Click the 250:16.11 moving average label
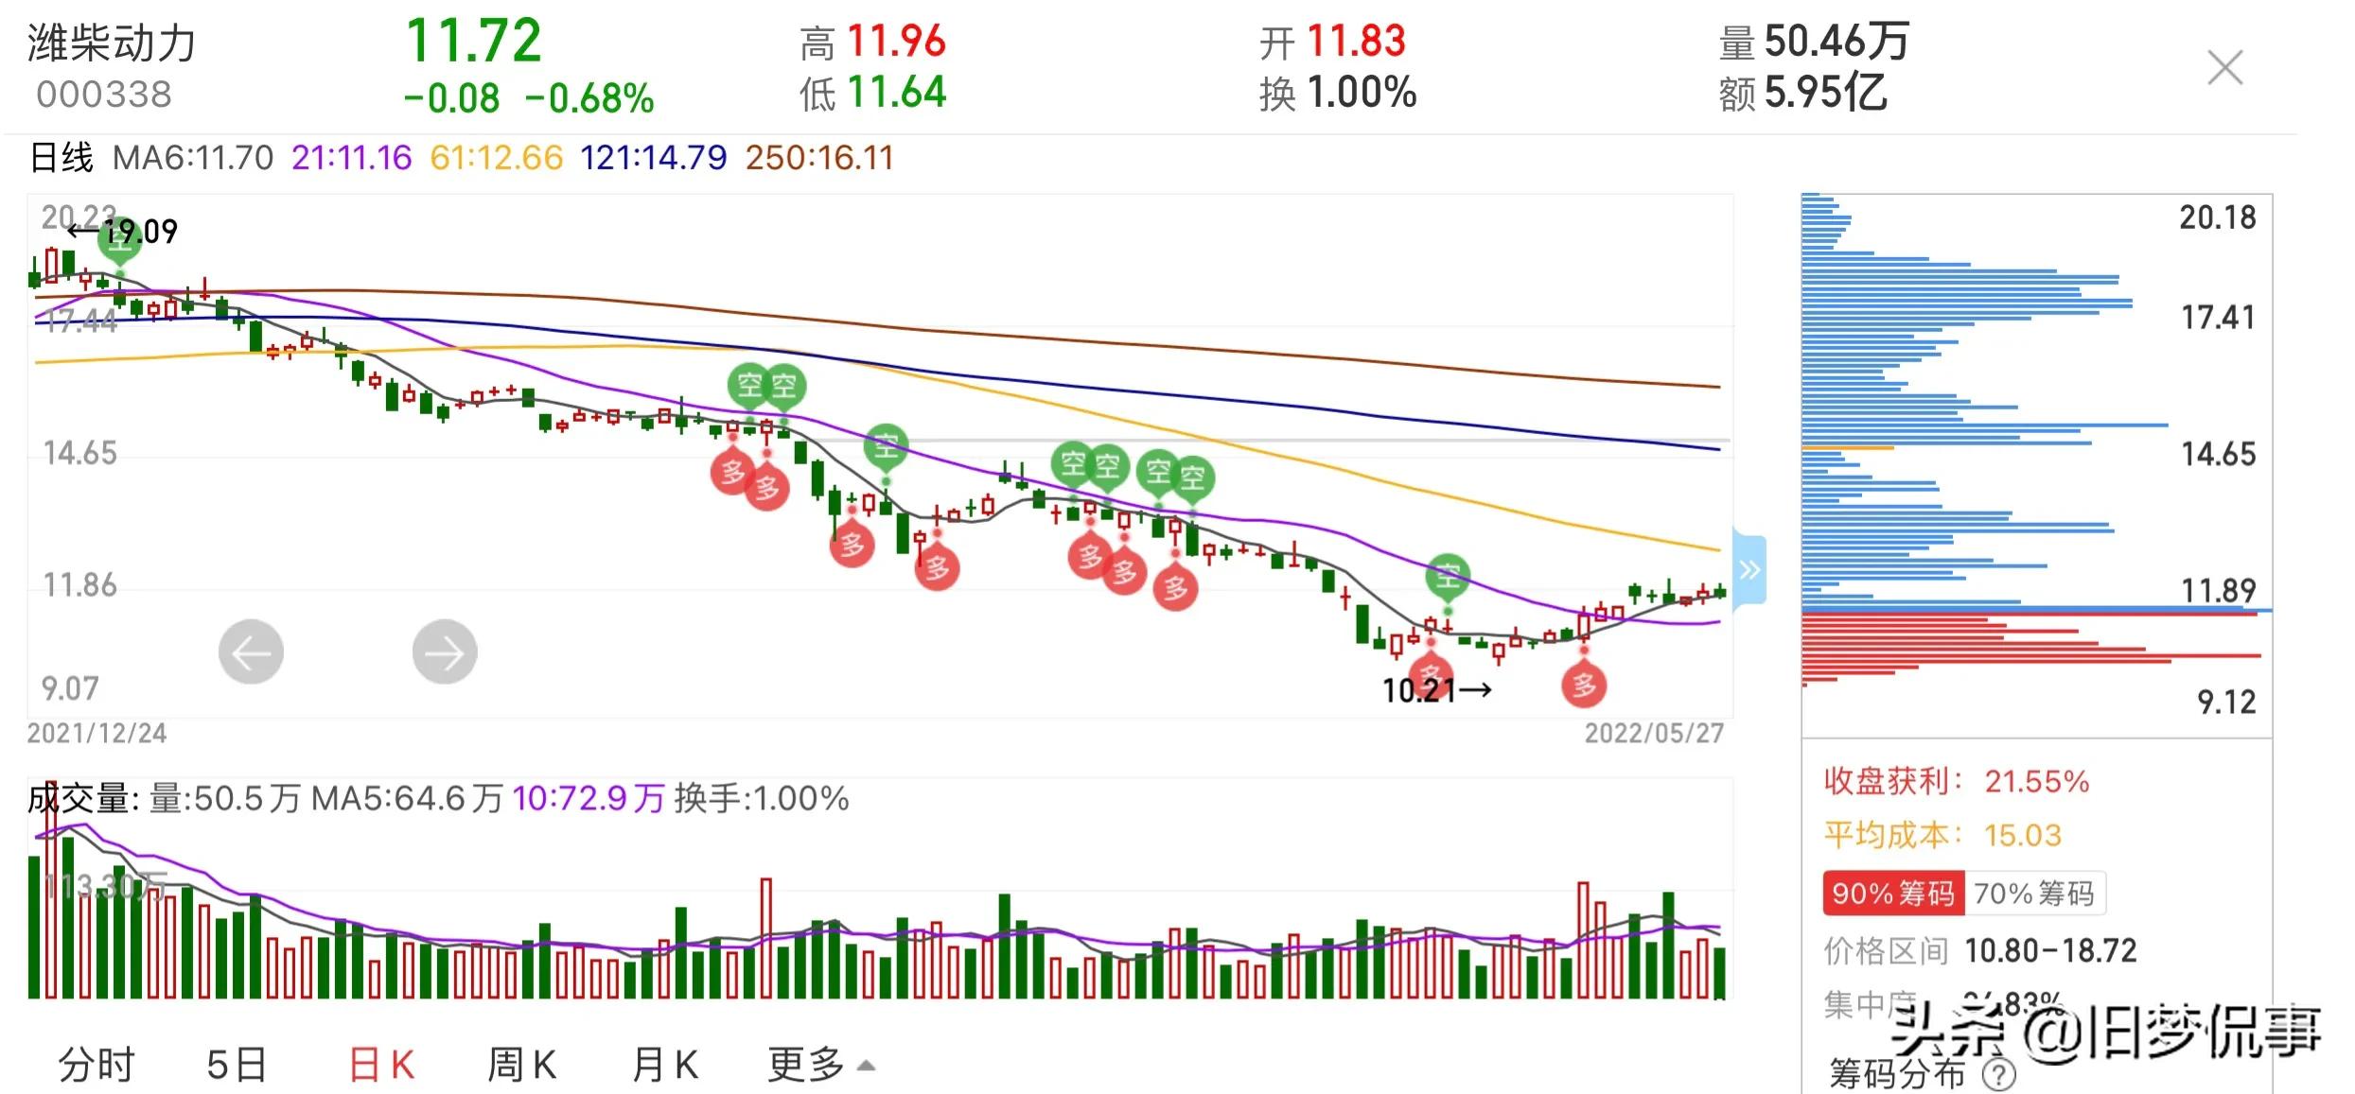The height and width of the screenshot is (1094, 2355). coord(819,158)
